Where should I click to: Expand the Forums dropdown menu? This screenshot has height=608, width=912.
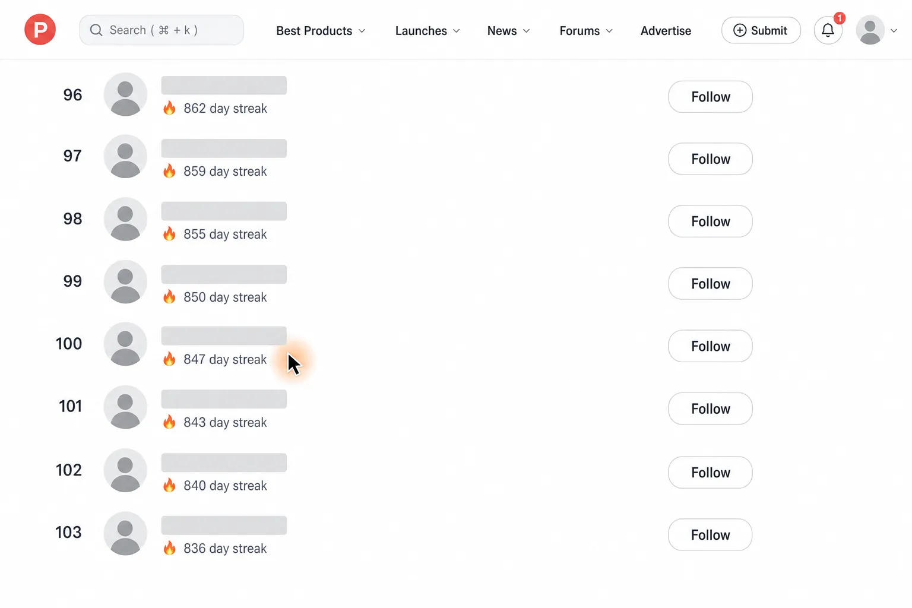[586, 31]
